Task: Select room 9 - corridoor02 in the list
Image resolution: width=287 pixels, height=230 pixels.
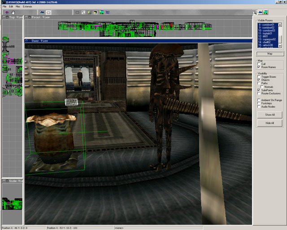Action: pyautogui.click(x=268, y=27)
